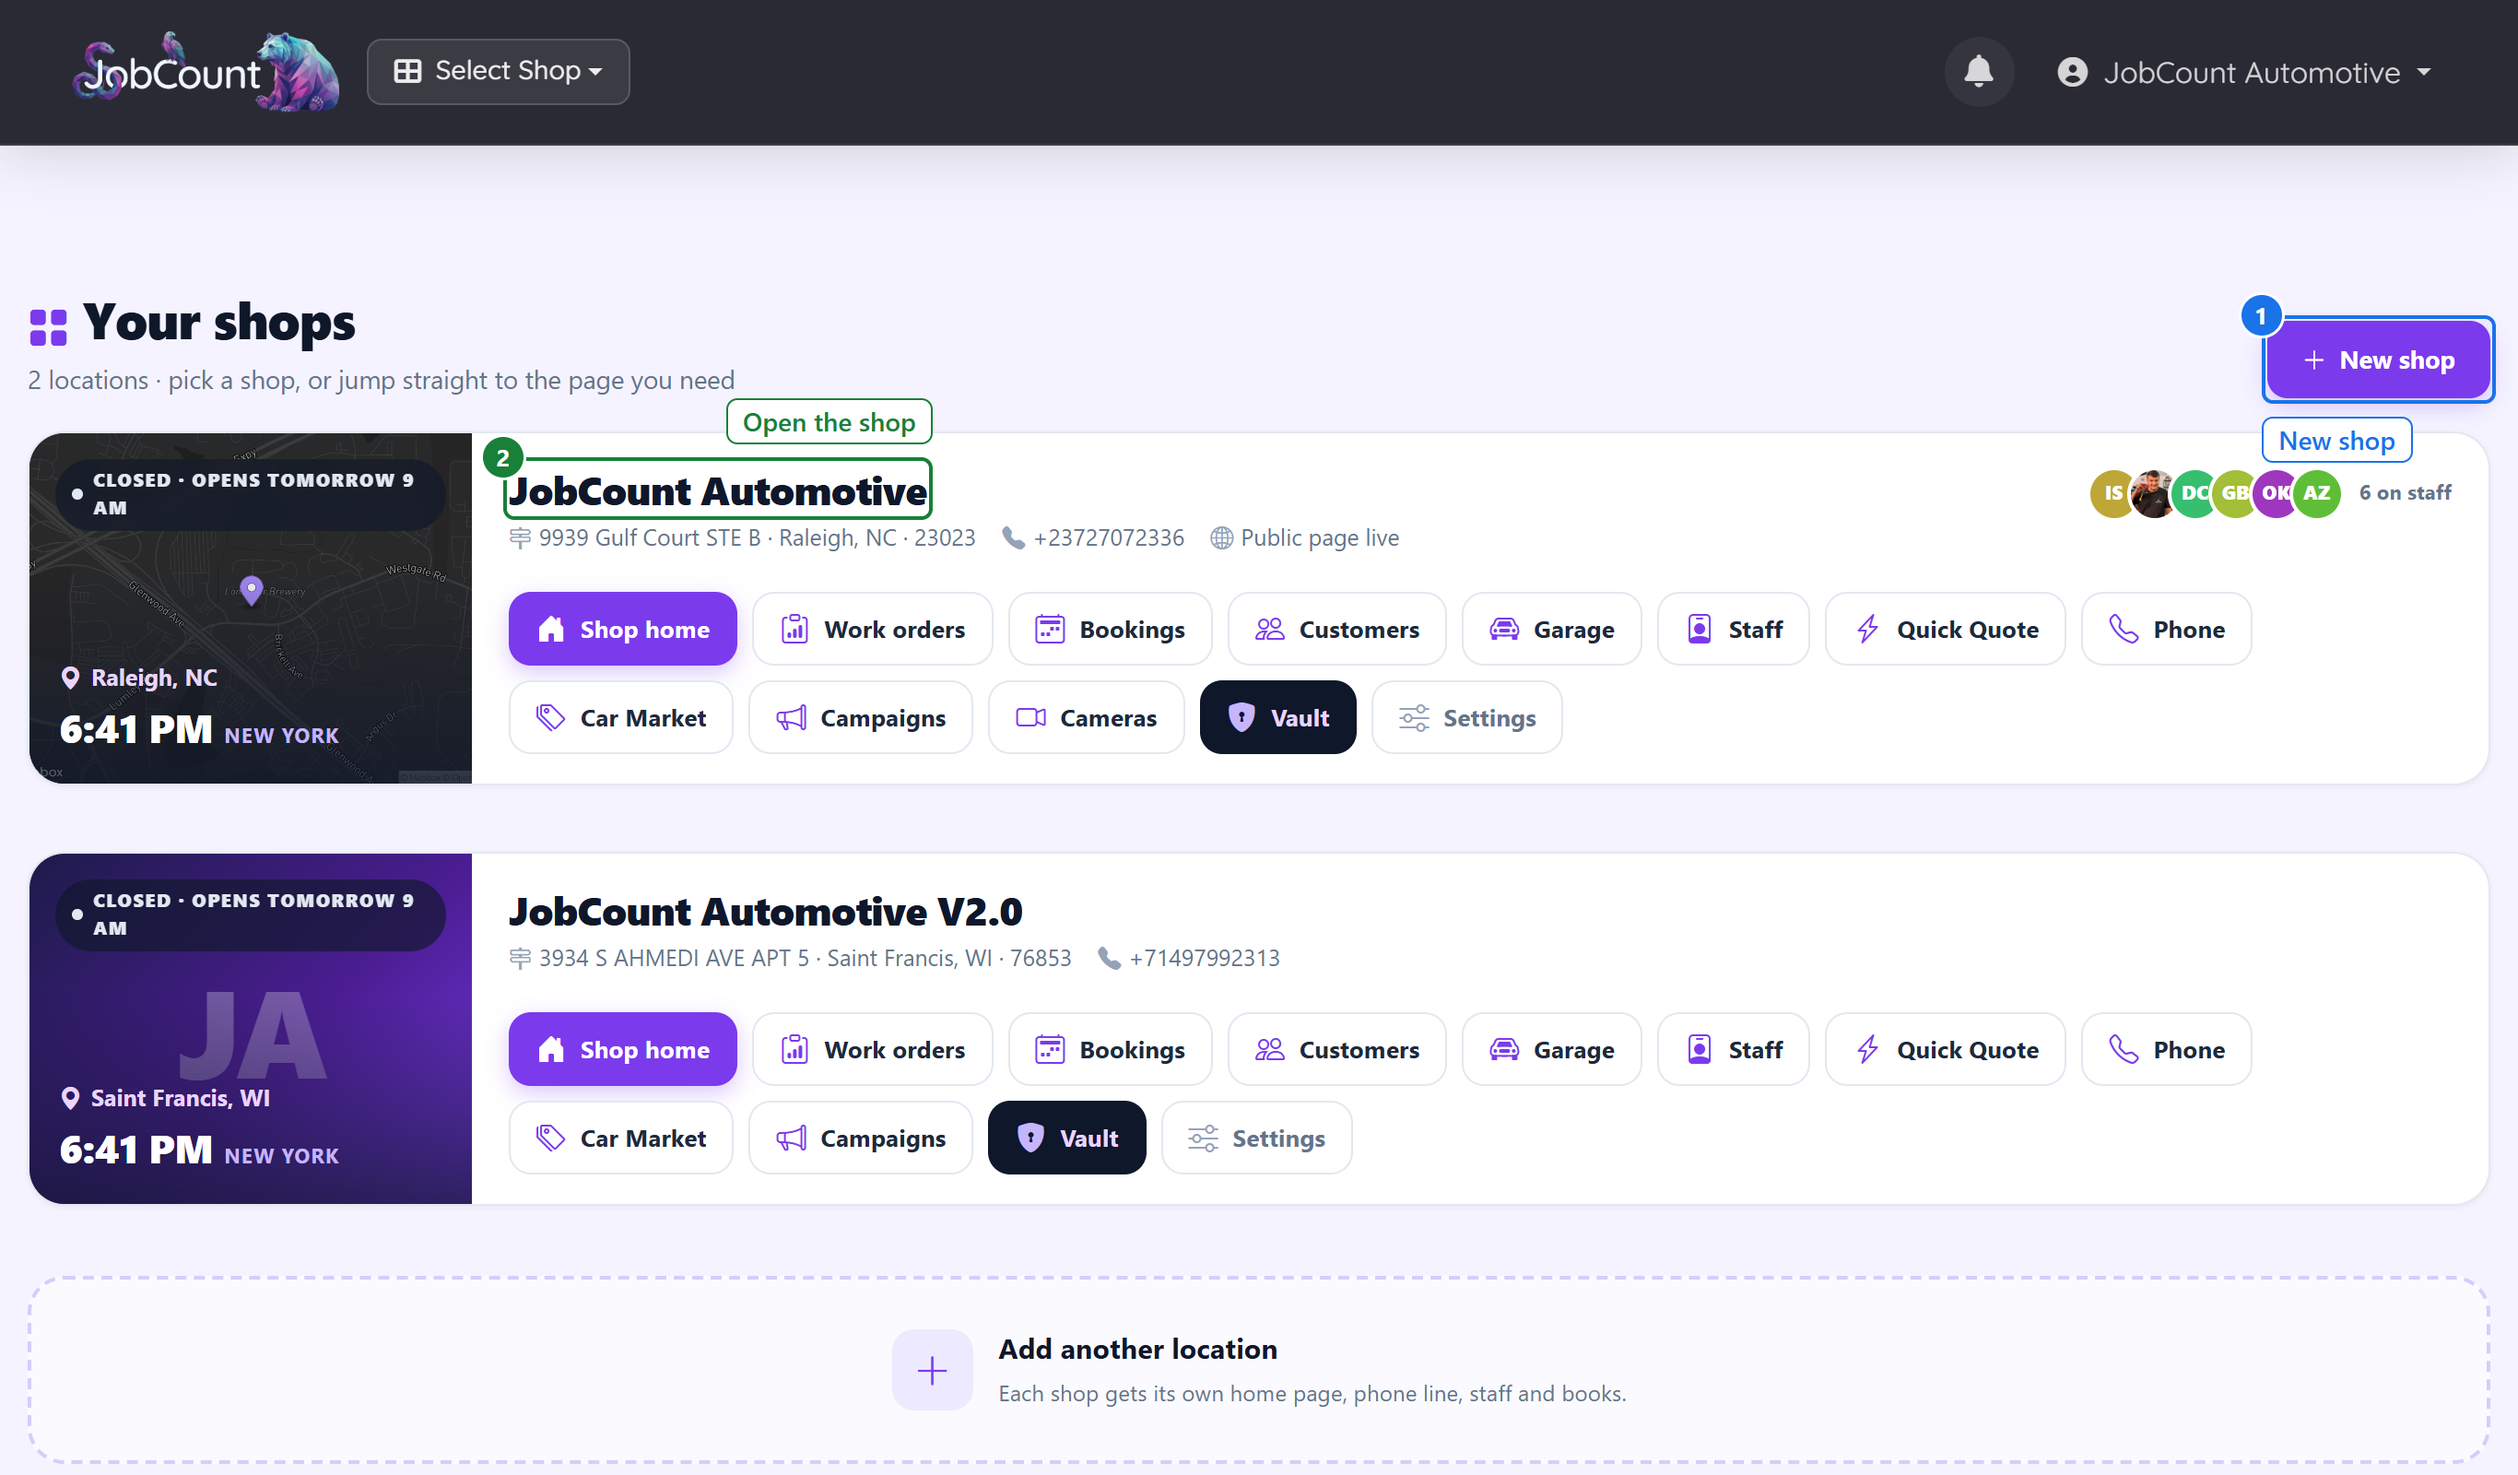Open Work orders for the V2.0 shop
The image size is (2518, 1475).
tap(872, 1049)
